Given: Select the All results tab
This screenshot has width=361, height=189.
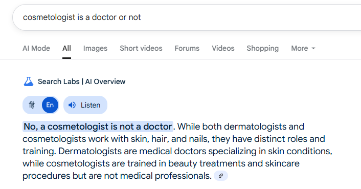Looking at the screenshot, I should [66, 48].
